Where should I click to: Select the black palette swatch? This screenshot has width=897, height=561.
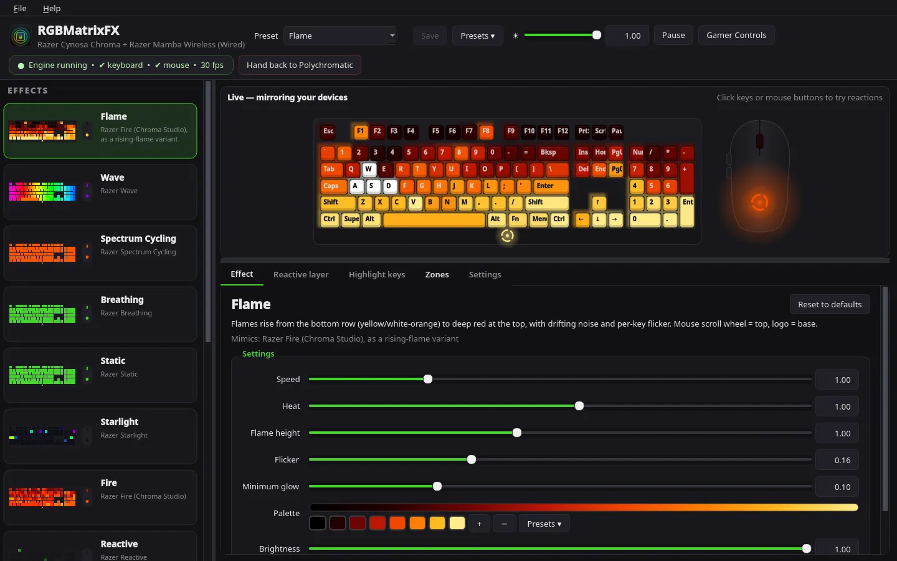(318, 523)
